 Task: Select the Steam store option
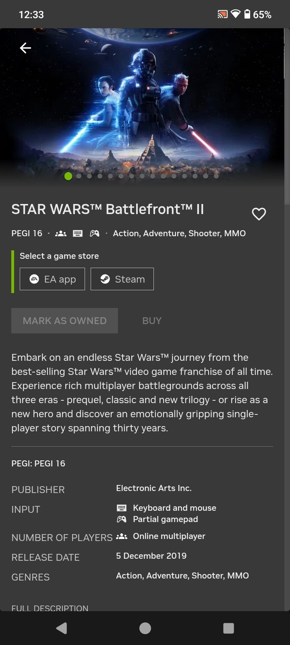(x=122, y=279)
